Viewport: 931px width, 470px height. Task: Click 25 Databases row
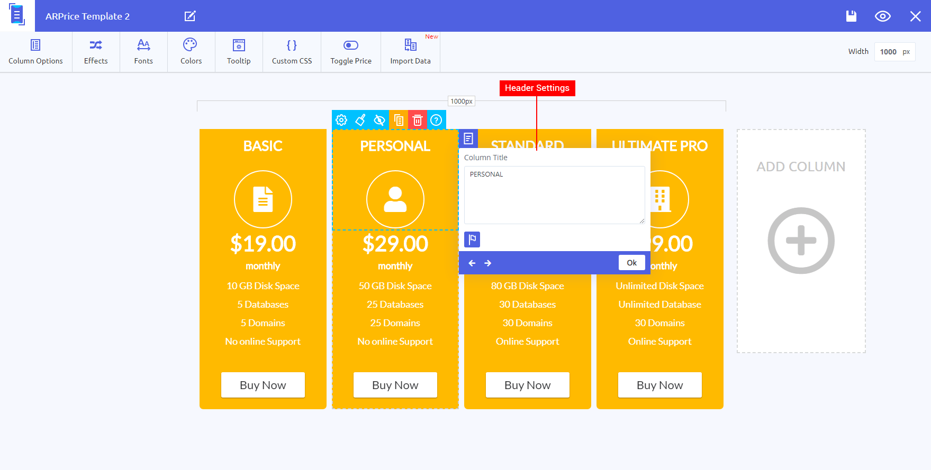point(395,305)
